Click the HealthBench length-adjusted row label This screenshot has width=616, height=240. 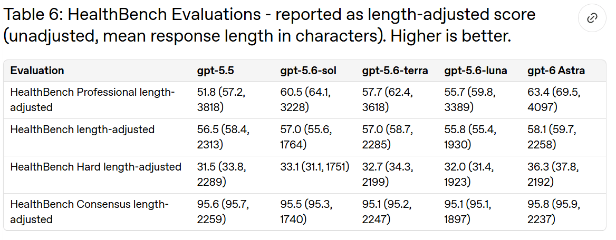(x=82, y=129)
